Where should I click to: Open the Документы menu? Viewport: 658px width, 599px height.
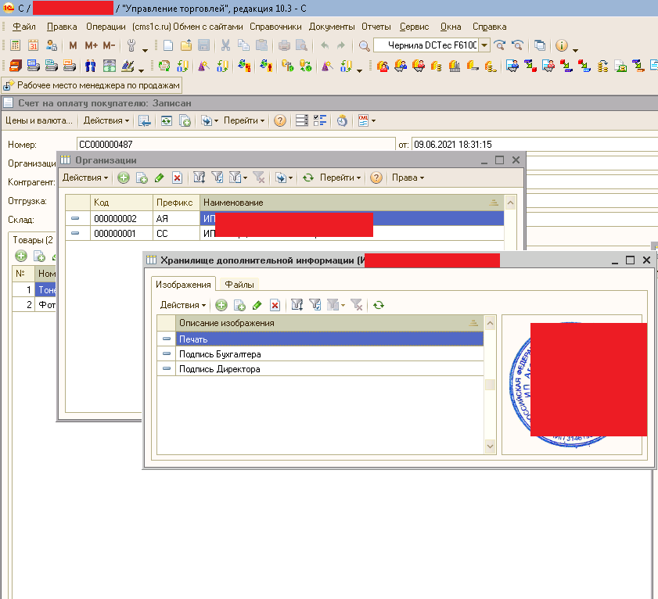coord(332,27)
